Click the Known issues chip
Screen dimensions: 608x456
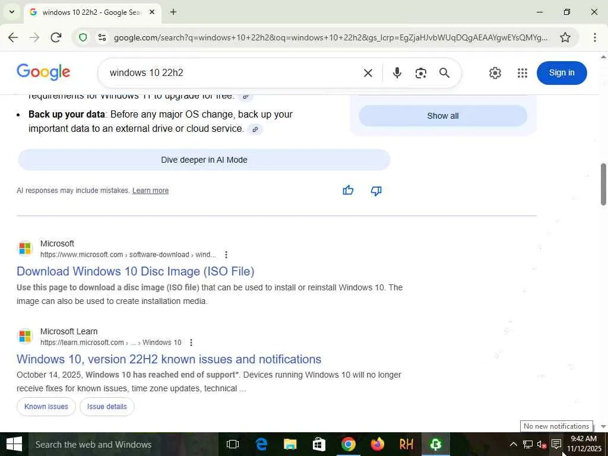click(46, 407)
